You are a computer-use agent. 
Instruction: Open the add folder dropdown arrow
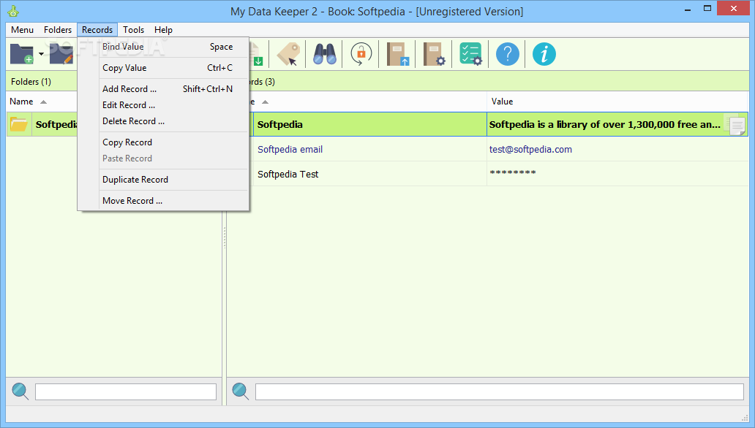pos(42,54)
